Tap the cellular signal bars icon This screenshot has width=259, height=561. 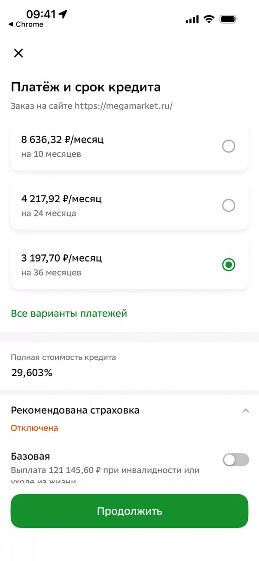(x=192, y=19)
